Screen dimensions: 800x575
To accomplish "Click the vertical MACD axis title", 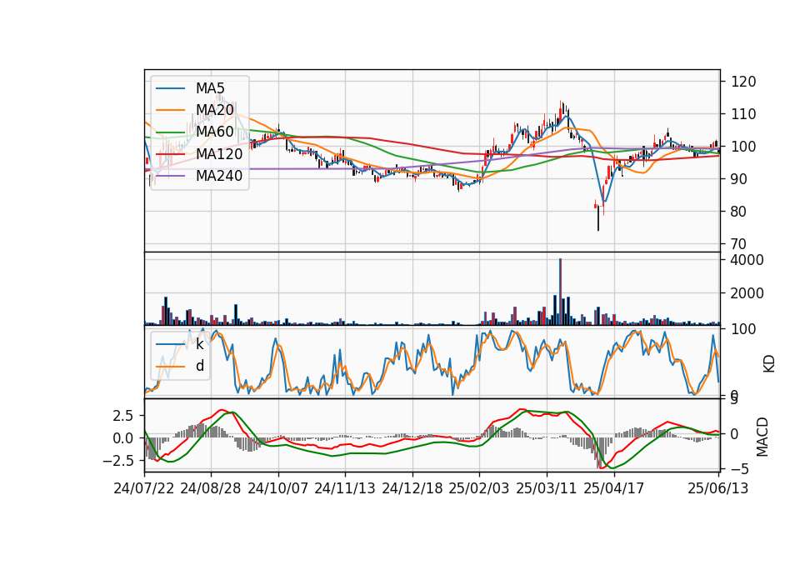I will pos(762,437).
